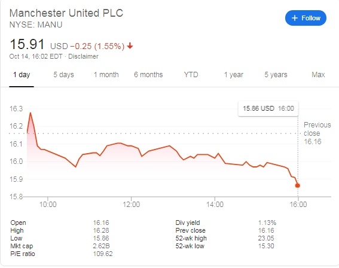Select the 1 day tab
339x268 pixels.
pos(22,75)
